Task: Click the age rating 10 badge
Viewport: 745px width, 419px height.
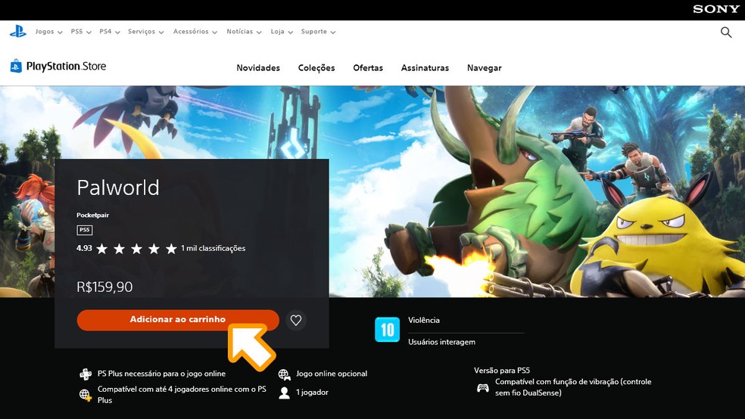Action: (x=387, y=329)
